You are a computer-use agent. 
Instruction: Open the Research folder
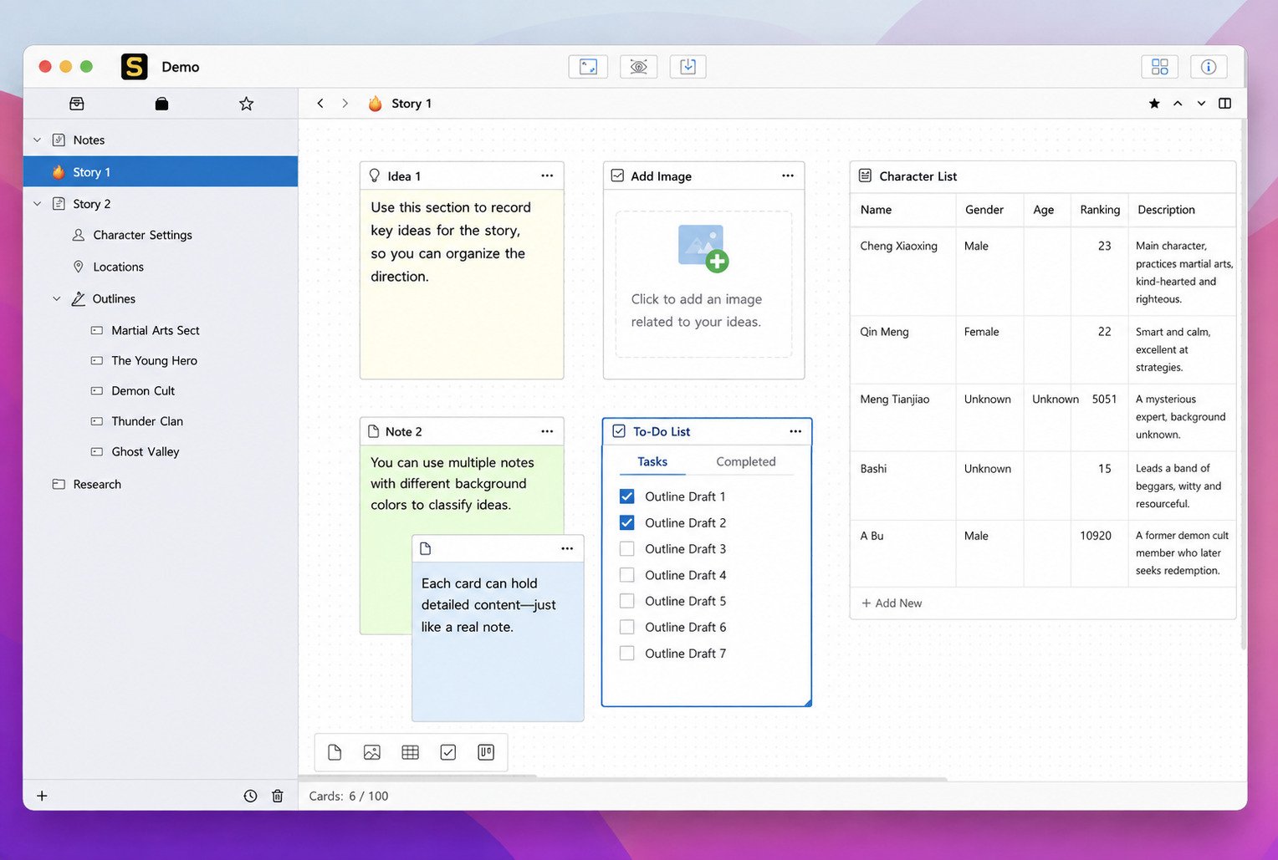point(97,484)
